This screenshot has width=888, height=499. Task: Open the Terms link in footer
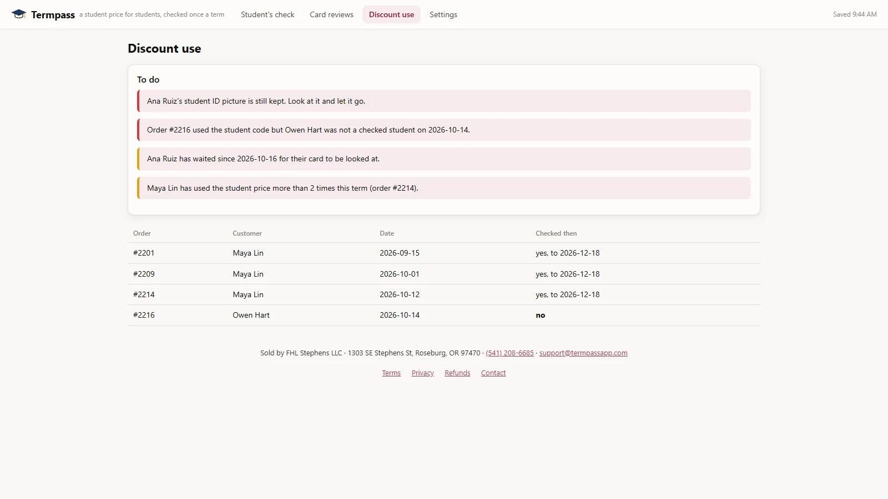[391, 373]
